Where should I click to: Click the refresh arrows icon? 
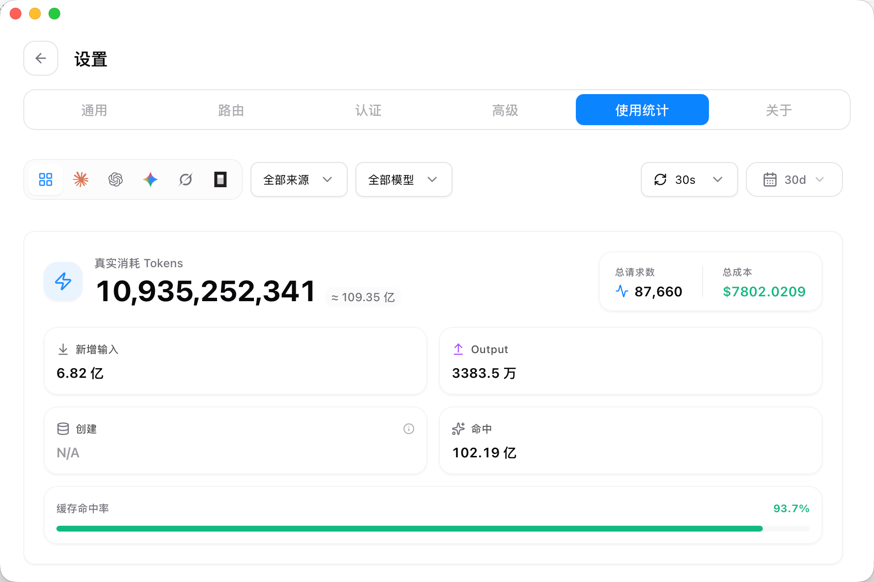660,179
